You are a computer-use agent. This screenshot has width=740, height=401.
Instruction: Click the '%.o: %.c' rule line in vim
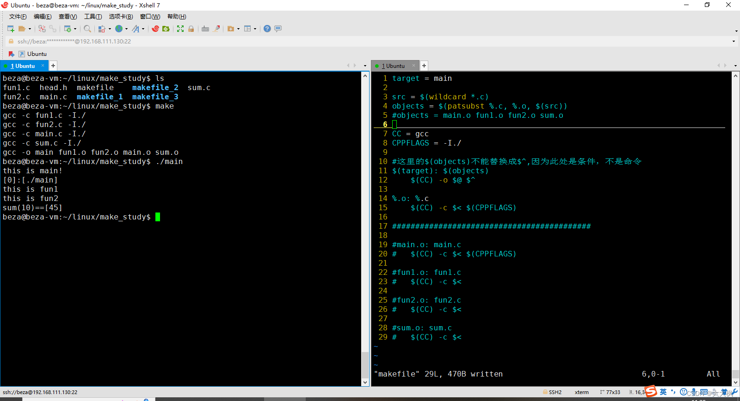coord(410,198)
